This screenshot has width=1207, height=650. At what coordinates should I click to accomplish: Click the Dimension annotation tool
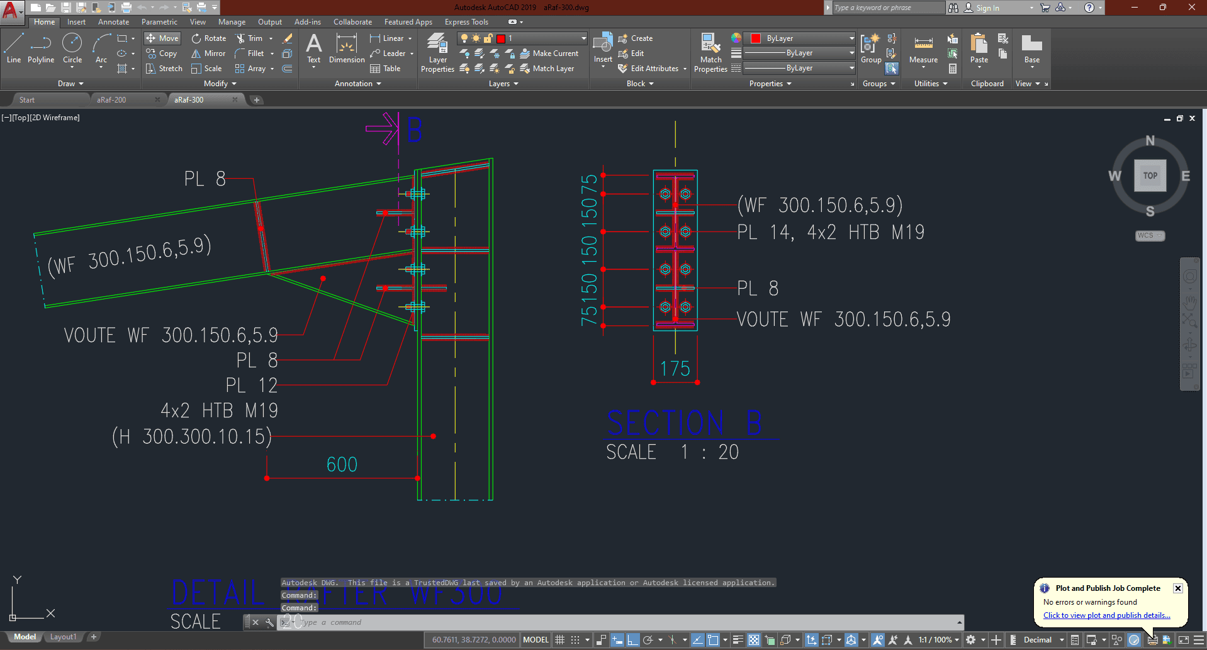click(x=347, y=49)
